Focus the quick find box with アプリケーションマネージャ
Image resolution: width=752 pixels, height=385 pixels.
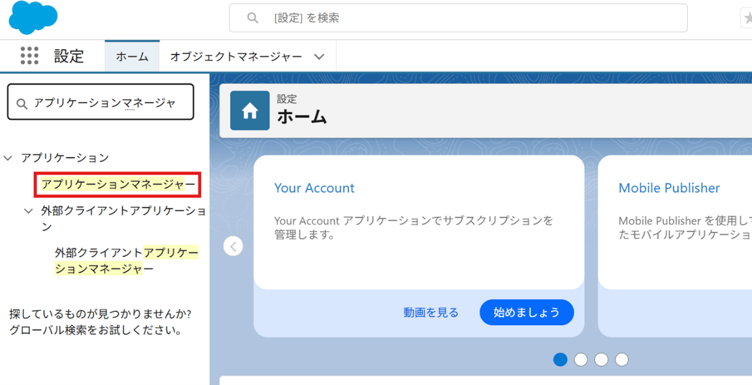pos(101,102)
